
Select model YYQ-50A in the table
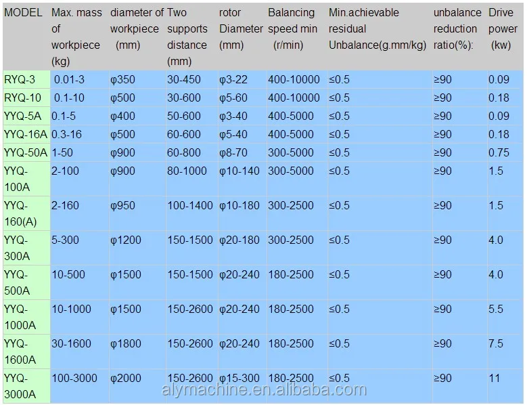(25, 152)
